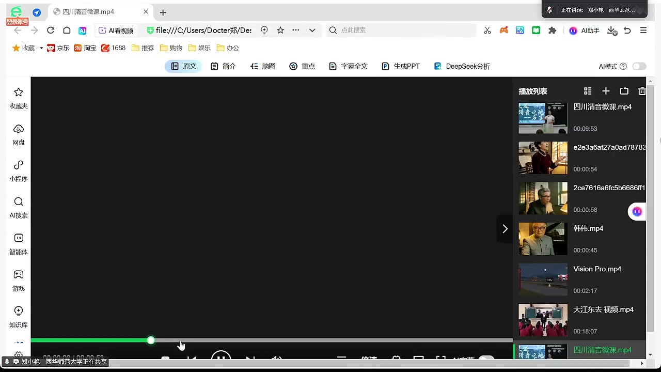Switch to the 简介 tab

tap(223, 66)
